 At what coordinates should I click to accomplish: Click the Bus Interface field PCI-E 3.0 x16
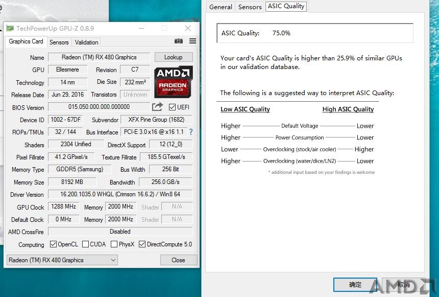click(154, 132)
